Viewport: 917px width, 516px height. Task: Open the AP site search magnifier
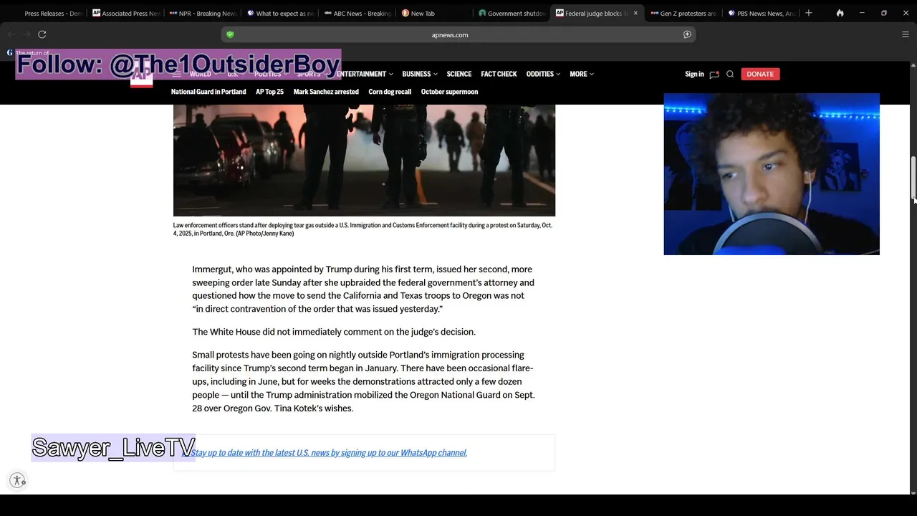730,74
